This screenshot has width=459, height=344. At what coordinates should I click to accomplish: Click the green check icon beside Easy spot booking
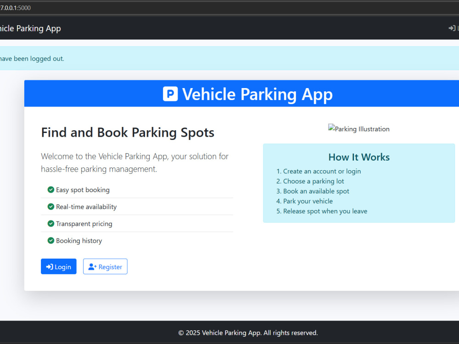pyautogui.click(x=50, y=189)
